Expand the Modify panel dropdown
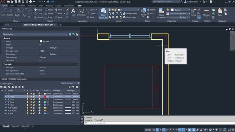 [51, 21]
